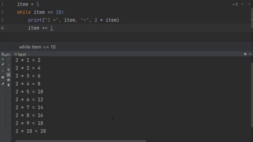Click the print call in line 3
Viewport: 253px width, 142px height.
coord(74,20)
